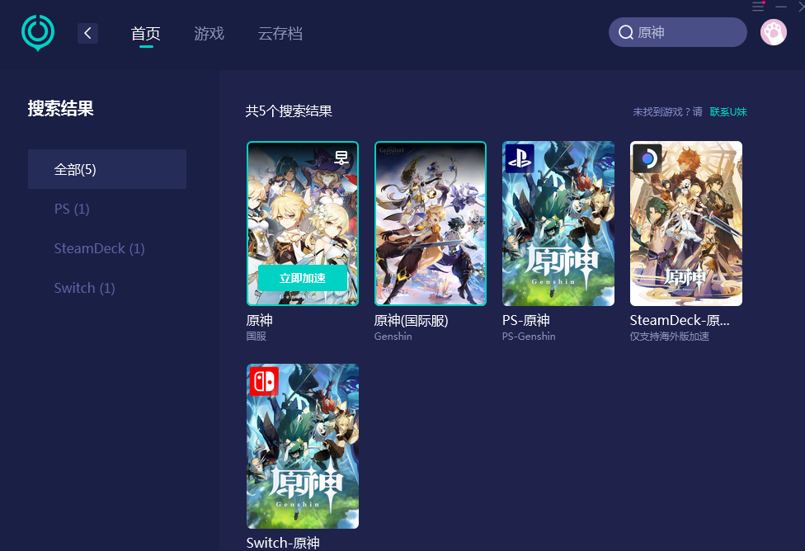
Task: Open the 云存档 tab
Action: pyautogui.click(x=280, y=33)
